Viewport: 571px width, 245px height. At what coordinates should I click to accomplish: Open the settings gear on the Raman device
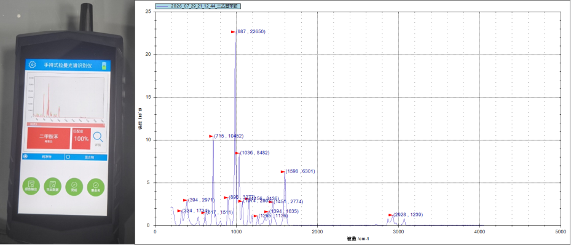click(32, 65)
